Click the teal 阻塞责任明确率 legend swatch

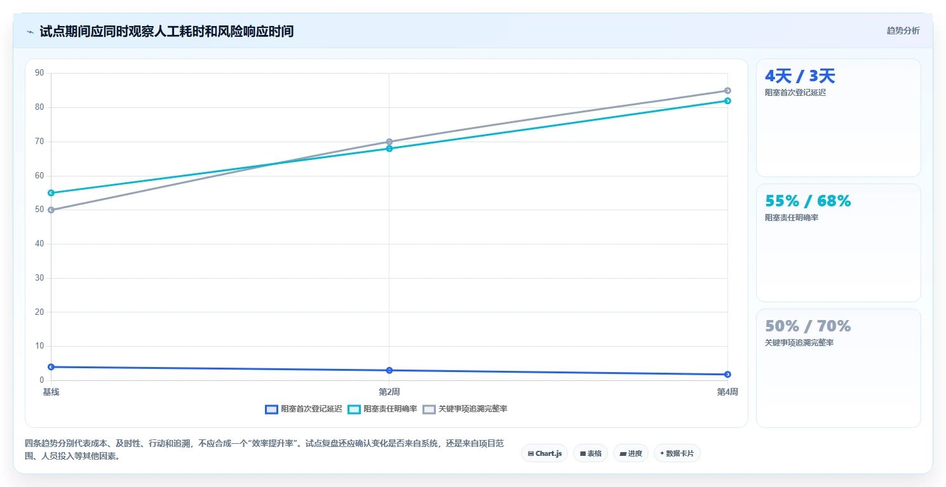tap(355, 409)
